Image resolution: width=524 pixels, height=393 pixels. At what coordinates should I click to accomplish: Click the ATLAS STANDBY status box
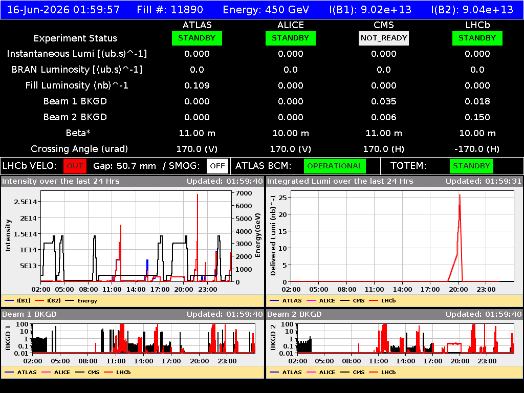tap(197, 38)
